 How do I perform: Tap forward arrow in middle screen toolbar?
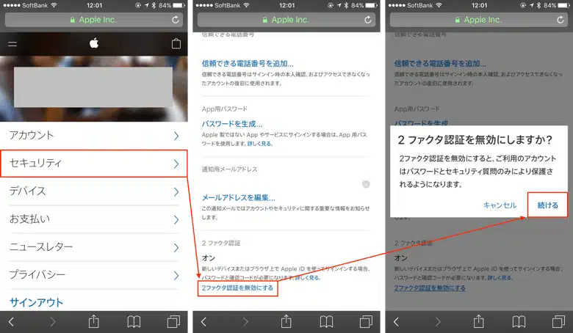click(245, 322)
